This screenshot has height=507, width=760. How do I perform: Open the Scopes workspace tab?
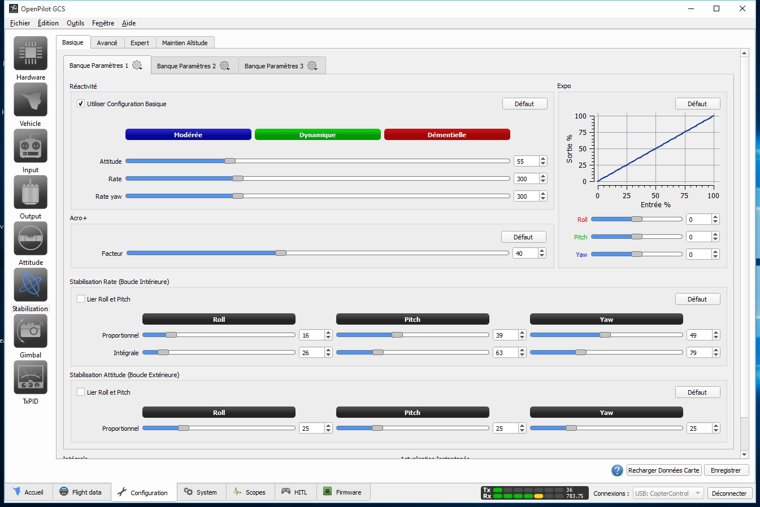[250, 492]
